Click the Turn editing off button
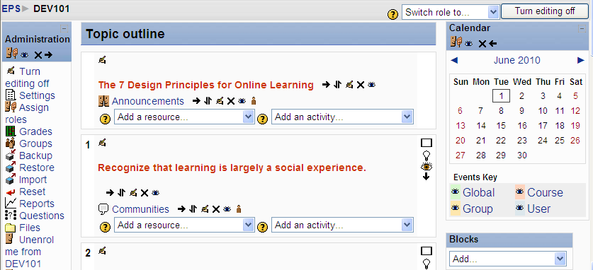 [545, 11]
